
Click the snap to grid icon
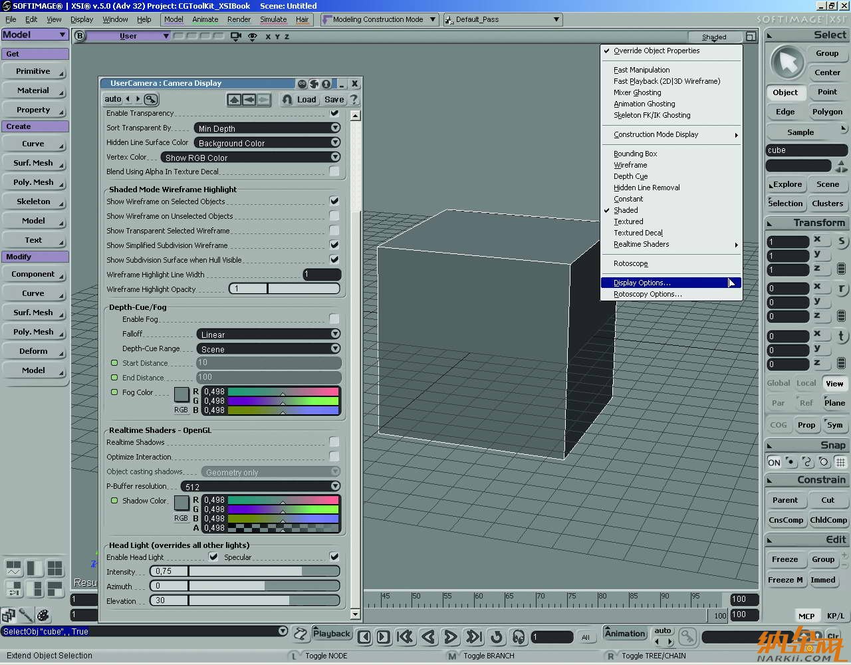coord(840,462)
